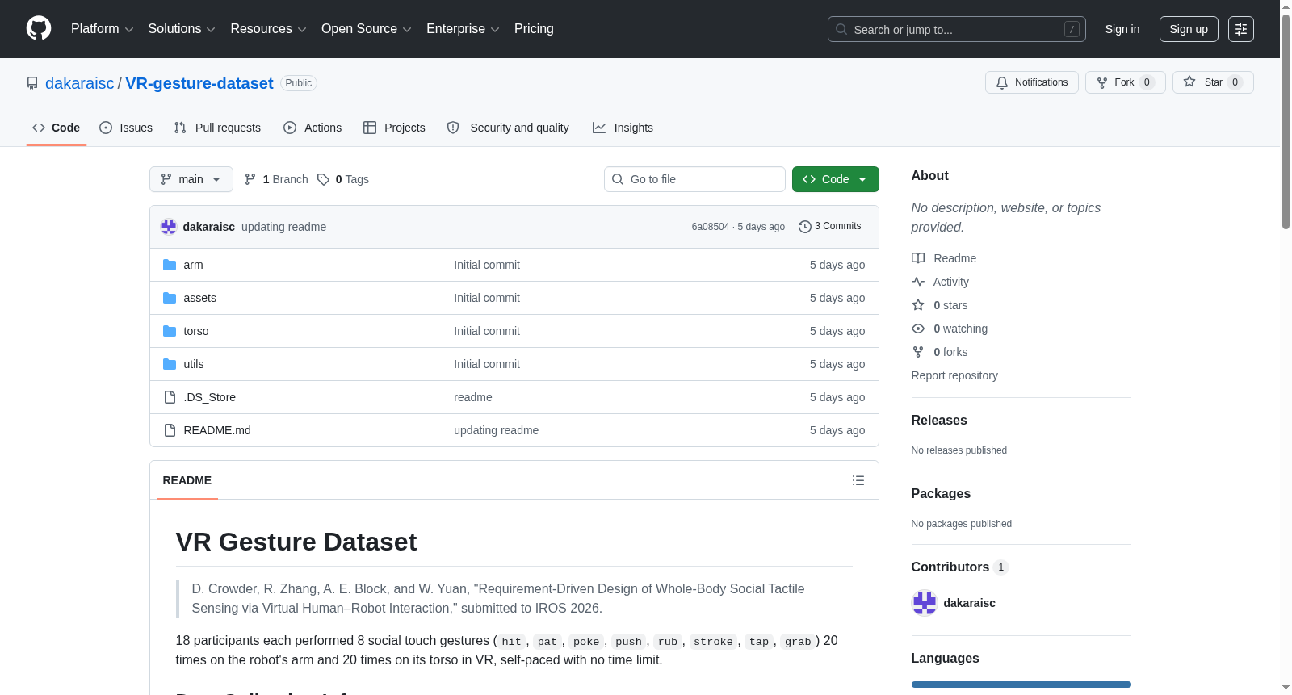The image size is (1292, 695).
Task: Go to GitHub home via Octocat logo
Action: click(39, 28)
